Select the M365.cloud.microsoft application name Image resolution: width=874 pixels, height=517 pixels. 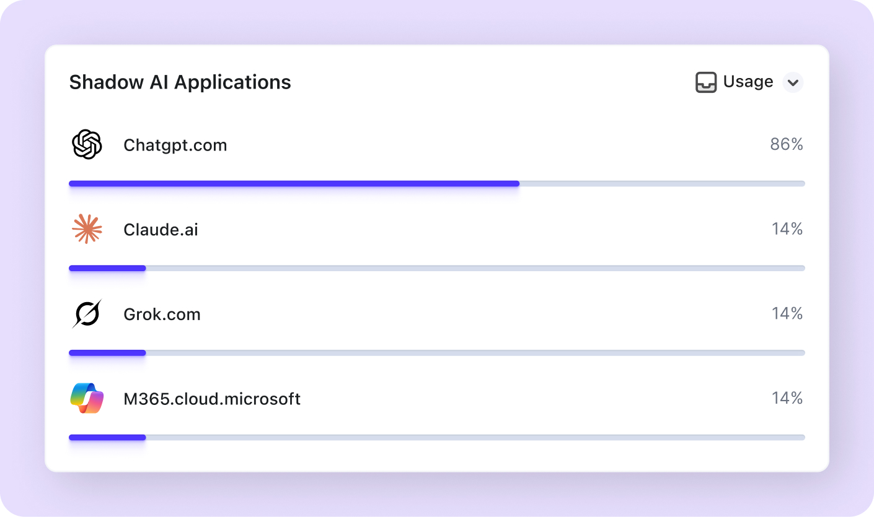click(212, 399)
